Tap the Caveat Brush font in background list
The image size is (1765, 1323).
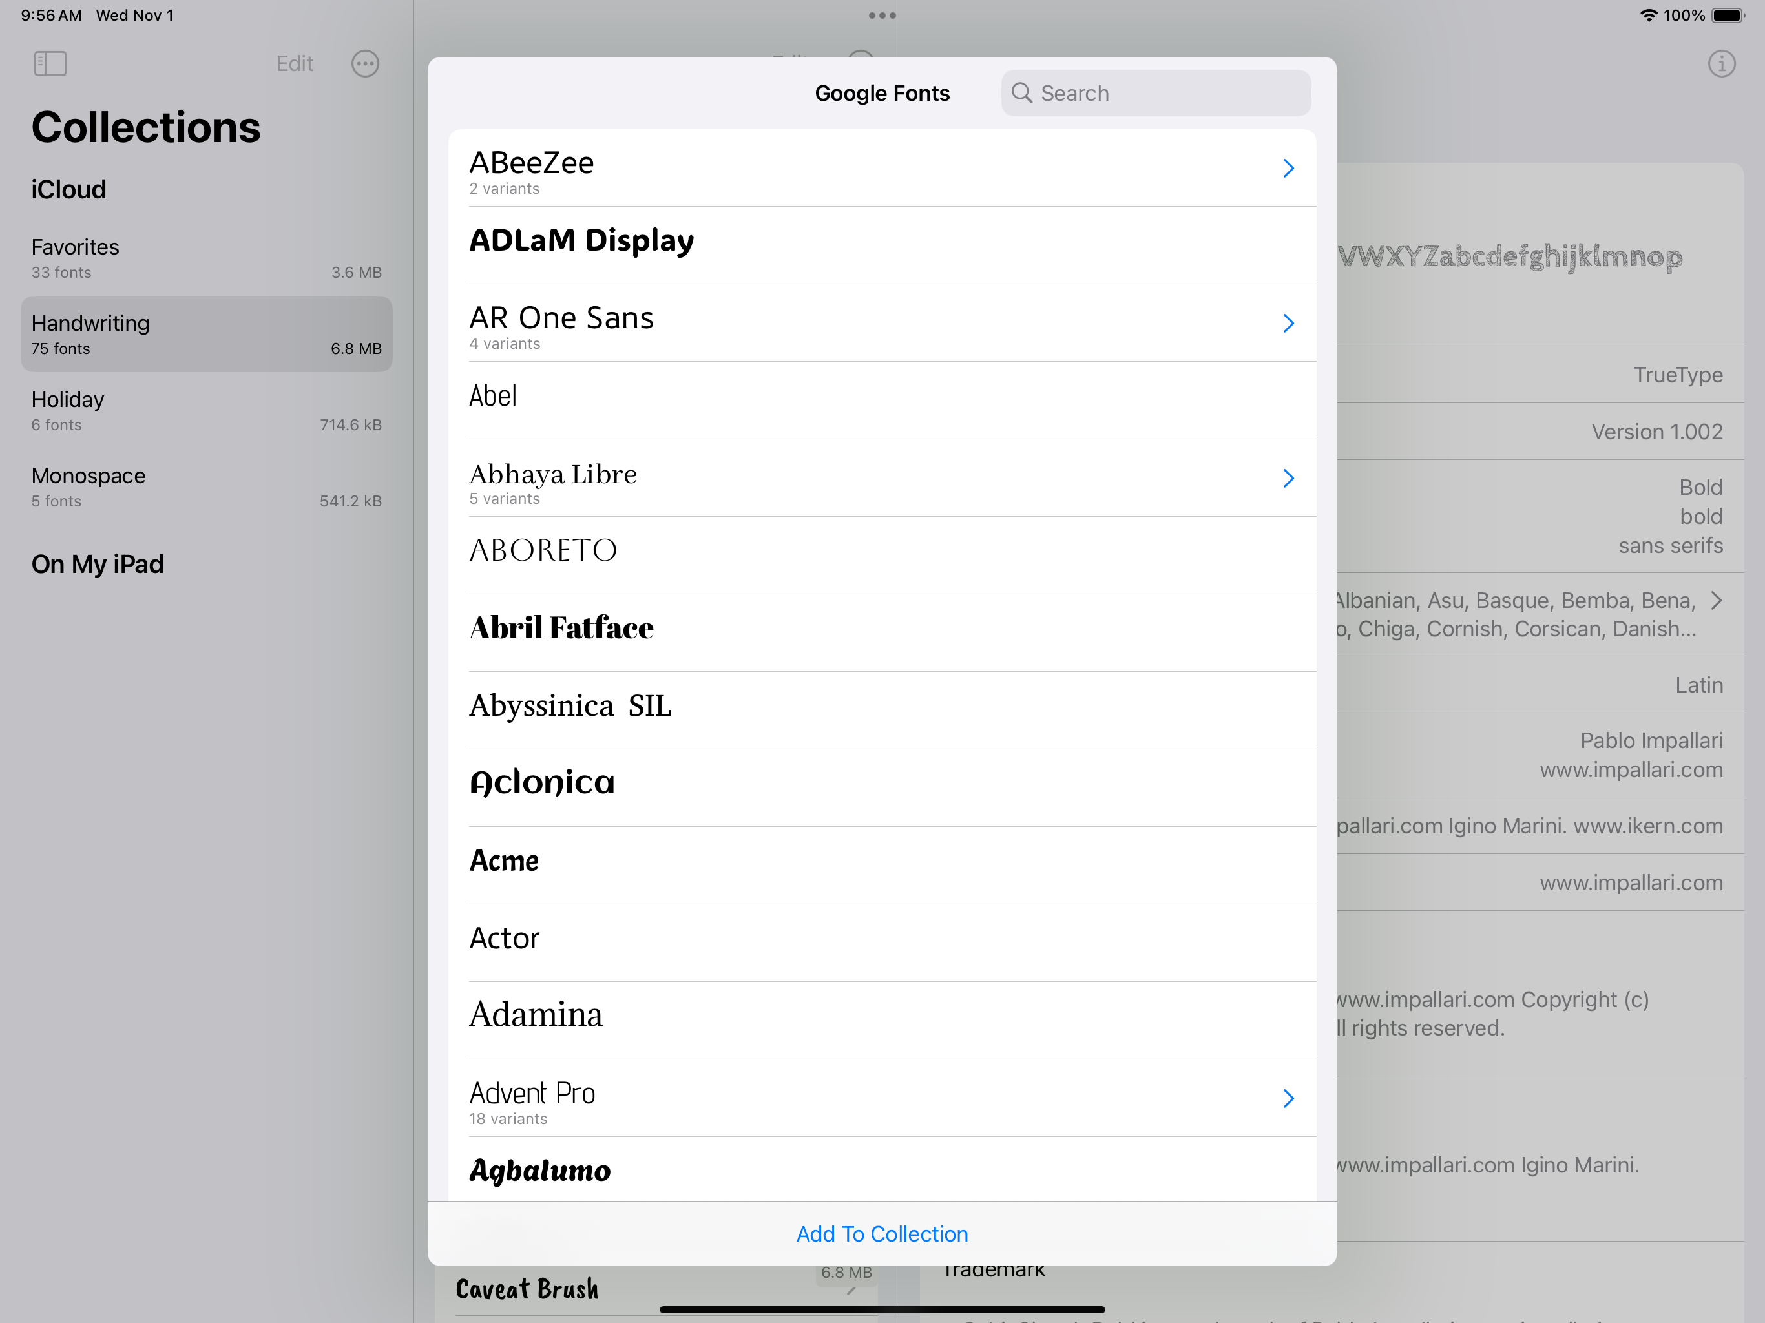pos(527,1289)
